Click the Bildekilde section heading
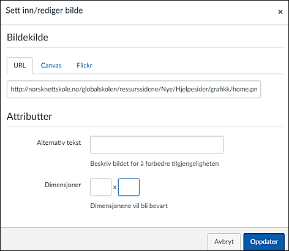The width and height of the screenshot is (289, 251). 28,37
